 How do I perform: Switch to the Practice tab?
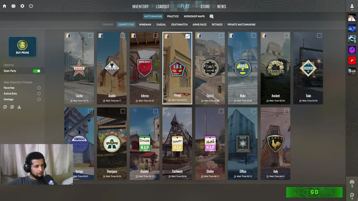coord(173,16)
